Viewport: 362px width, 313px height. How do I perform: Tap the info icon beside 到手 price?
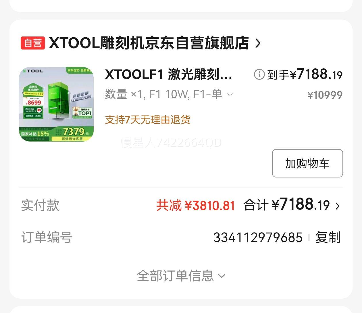pyautogui.click(x=259, y=75)
